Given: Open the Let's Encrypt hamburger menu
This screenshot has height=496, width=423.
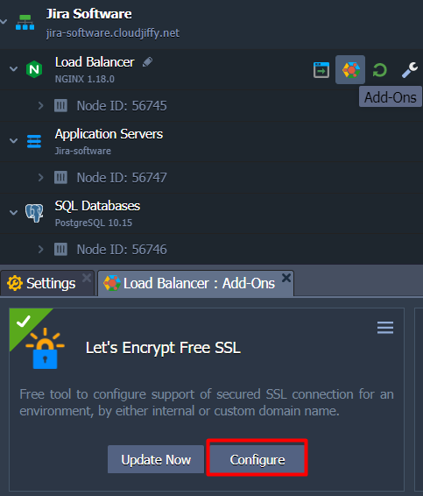Looking at the screenshot, I should (385, 328).
